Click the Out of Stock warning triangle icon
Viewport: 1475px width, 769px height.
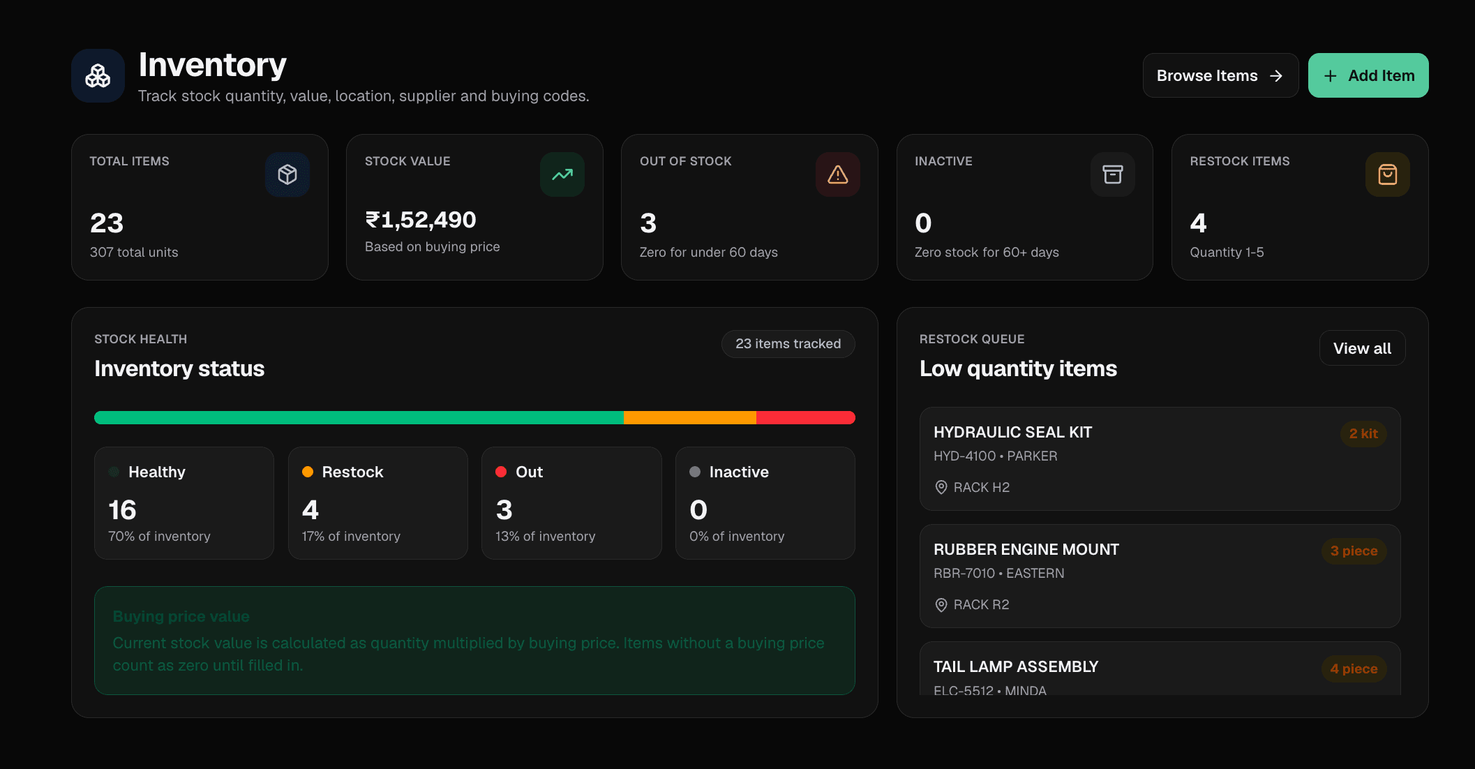tap(838, 174)
